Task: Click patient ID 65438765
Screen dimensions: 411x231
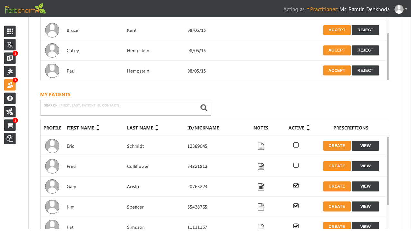Action: point(197,207)
